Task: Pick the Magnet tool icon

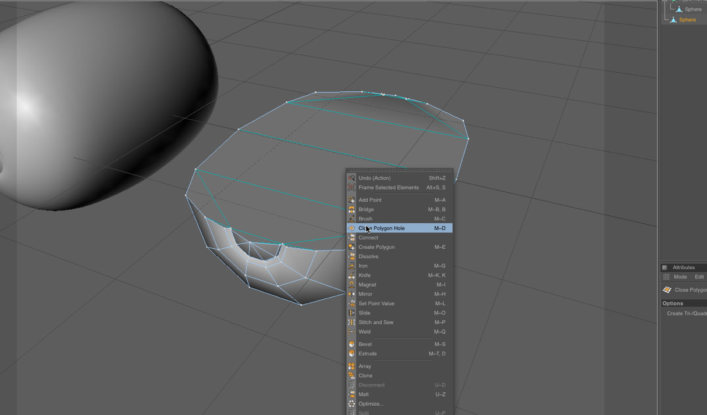Action: (x=351, y=284)
